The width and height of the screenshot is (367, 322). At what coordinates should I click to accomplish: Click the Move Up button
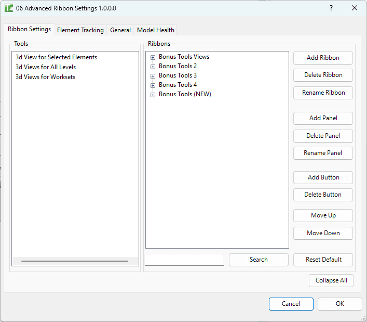[x=323, y=215]
